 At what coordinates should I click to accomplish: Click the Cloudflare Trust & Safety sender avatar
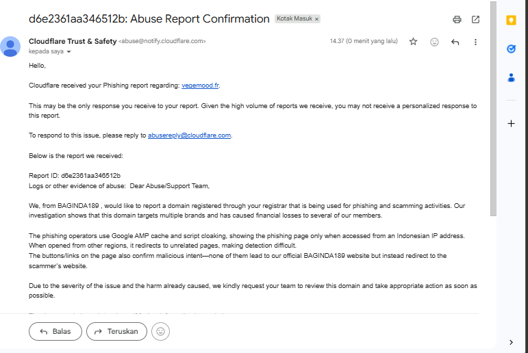pyautogui.click(x=10, y=47)
